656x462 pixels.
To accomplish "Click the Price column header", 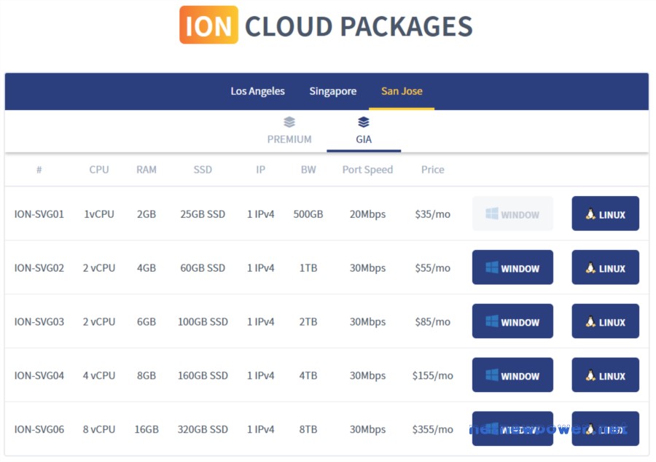I will pyautogui.click(x=432, y=170).
